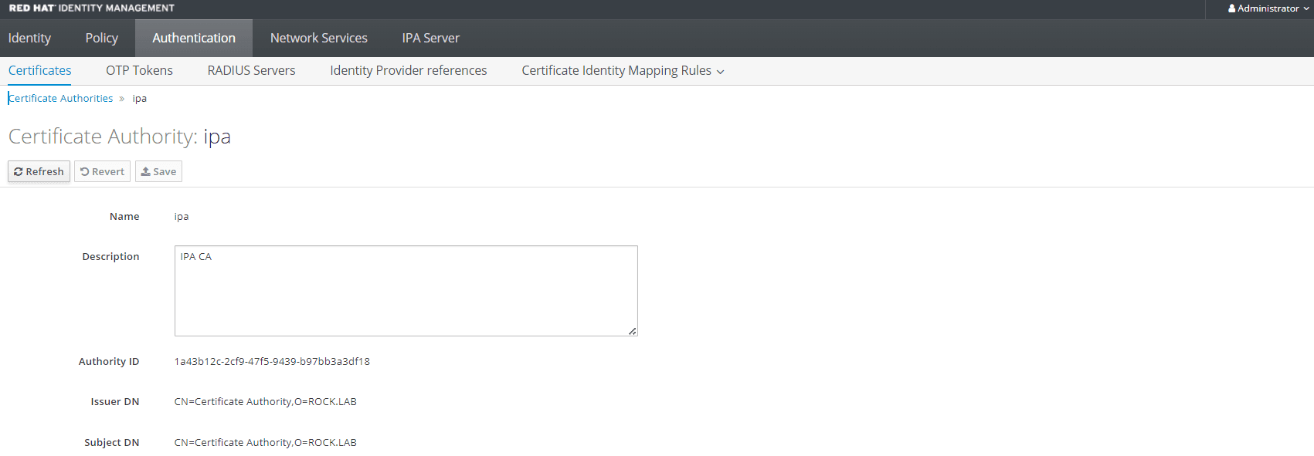Switch to the Certificates sub-tab
The image size is (1314, 456).
click(x=40, y=70)
